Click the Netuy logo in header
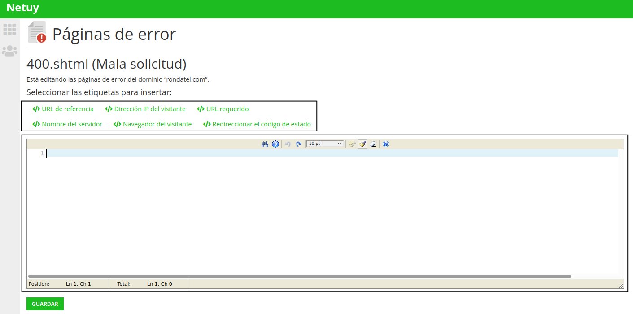The width and height of the screenshot is (633, 314). coord(22,8)
